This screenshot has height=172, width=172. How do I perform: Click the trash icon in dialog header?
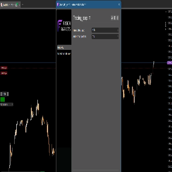[117, 18]
